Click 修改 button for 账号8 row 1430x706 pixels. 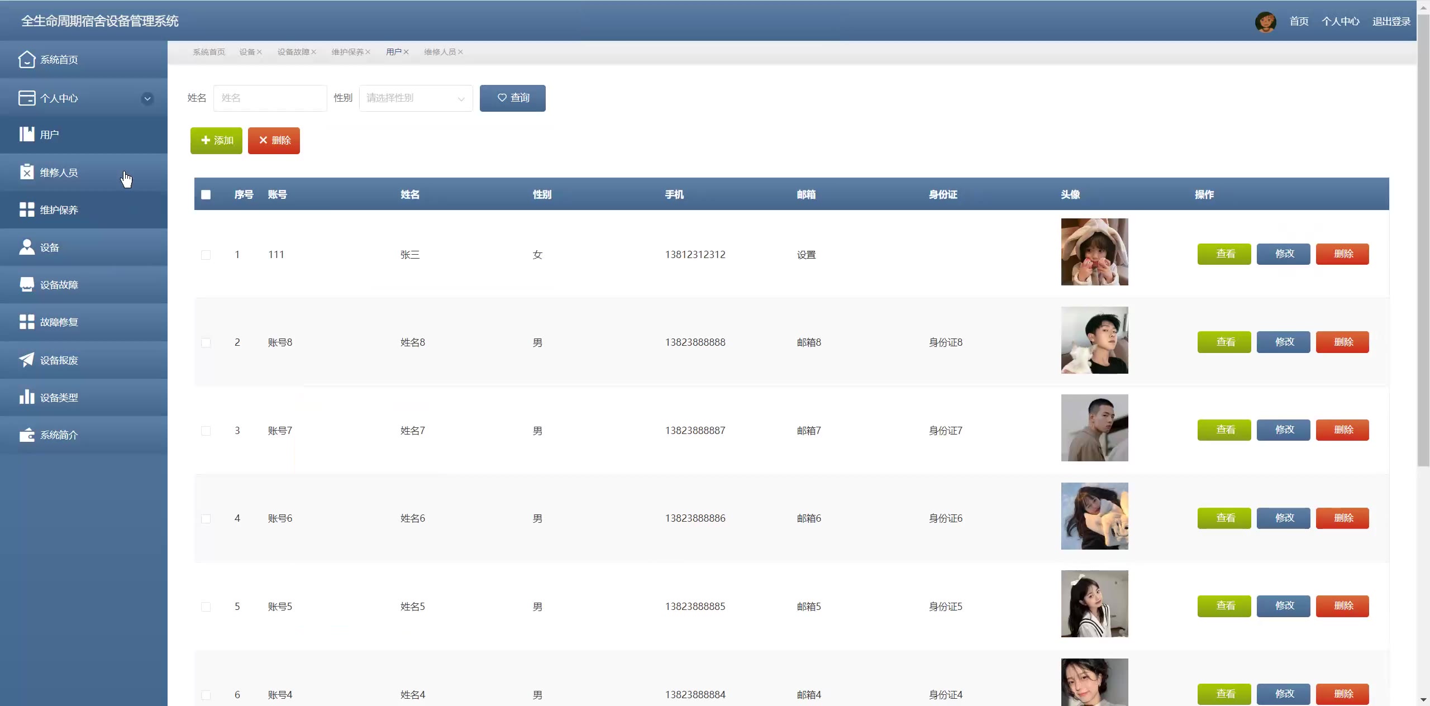(x=1283, y=342)
